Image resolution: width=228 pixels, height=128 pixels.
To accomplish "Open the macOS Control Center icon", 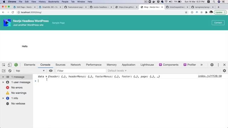I will (223, 2).
